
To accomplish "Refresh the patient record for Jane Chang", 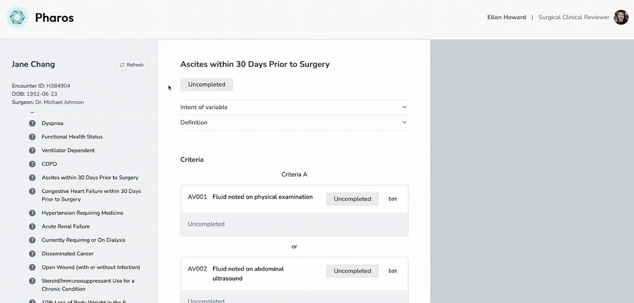I will (x=132, y=65).
